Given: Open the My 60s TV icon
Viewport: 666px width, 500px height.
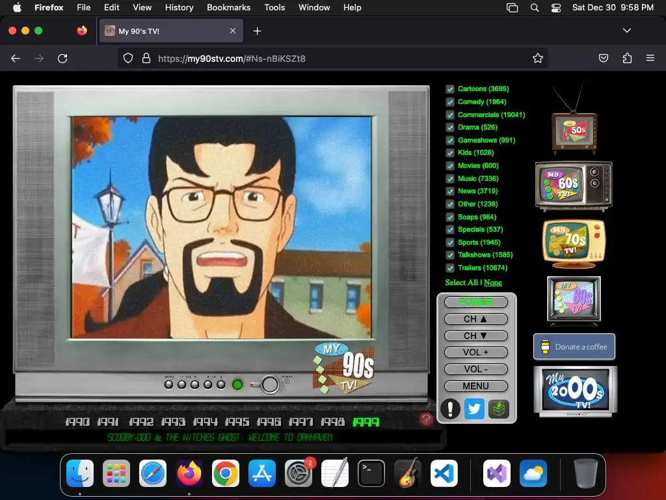Looking at the screenshot, I should [x=574, y=186].
